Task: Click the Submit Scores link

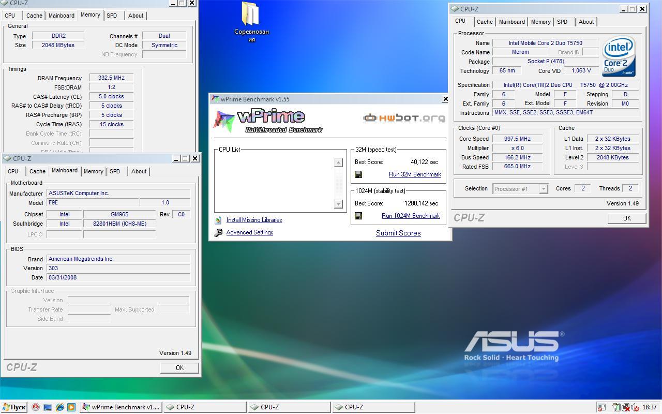Action: click(398, 233)
